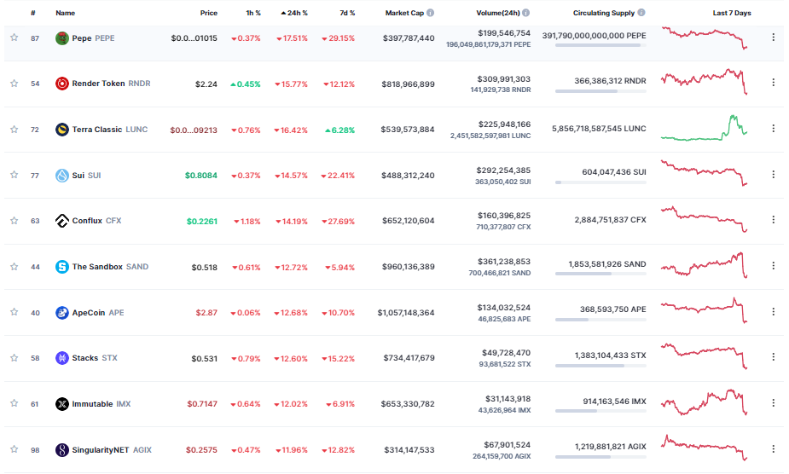Show Circulating Supply info icon
Screen dimensions: 789x474
coord(641,13)
